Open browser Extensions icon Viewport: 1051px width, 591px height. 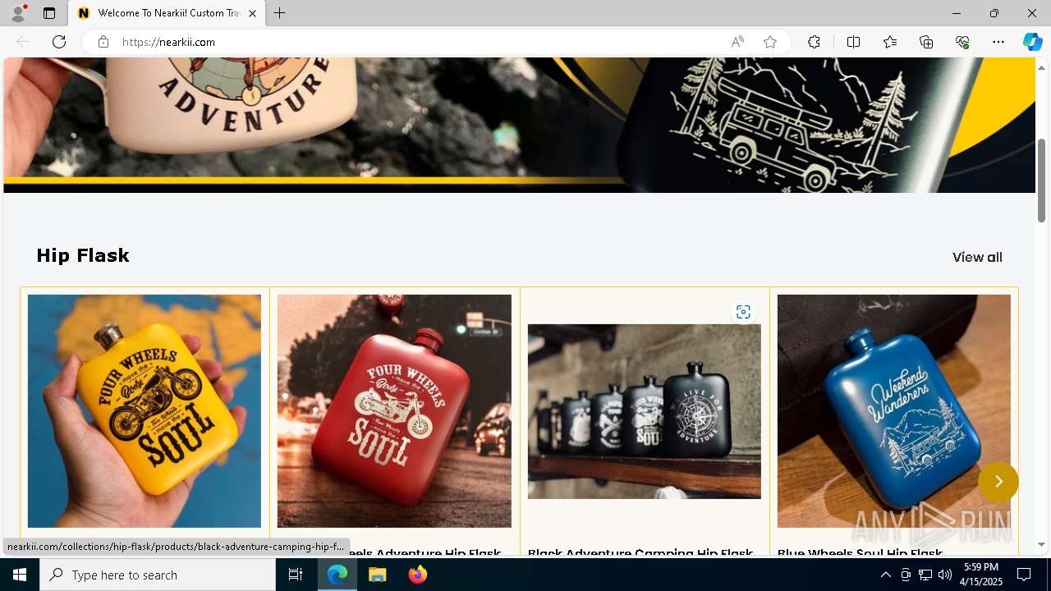(x=814, y=42)
